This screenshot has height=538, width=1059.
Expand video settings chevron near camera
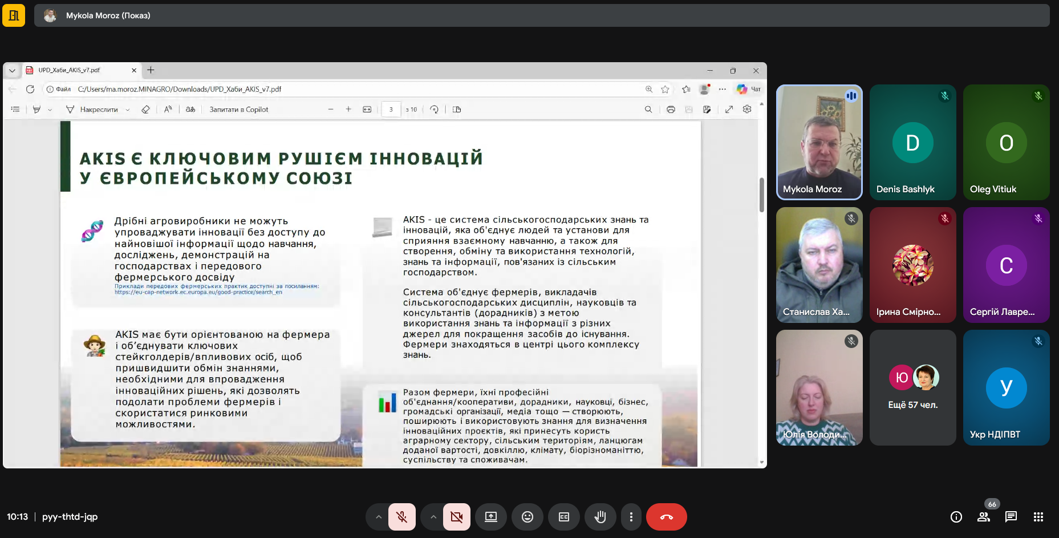pyautogui.click(x=433, y=517)
